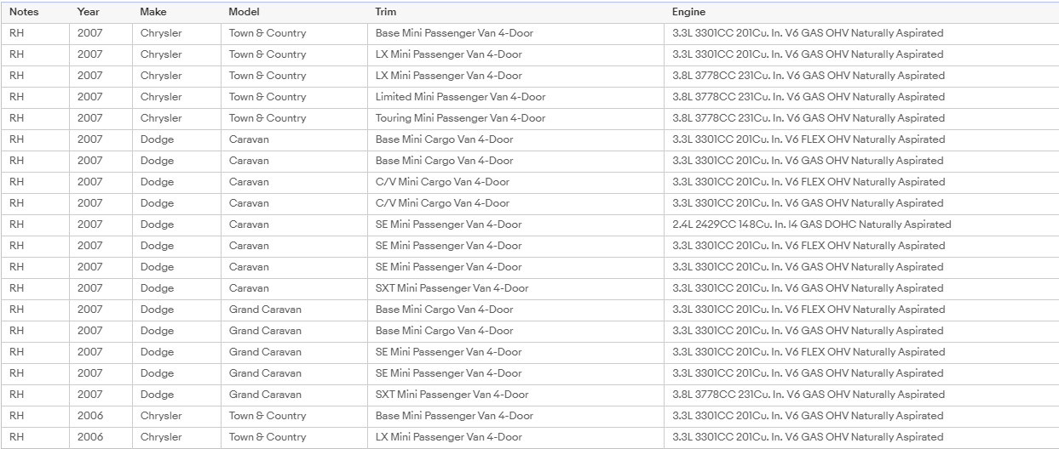Click Chrysler make in first 2007 row

pyautogui.click(x=161, y=33)
